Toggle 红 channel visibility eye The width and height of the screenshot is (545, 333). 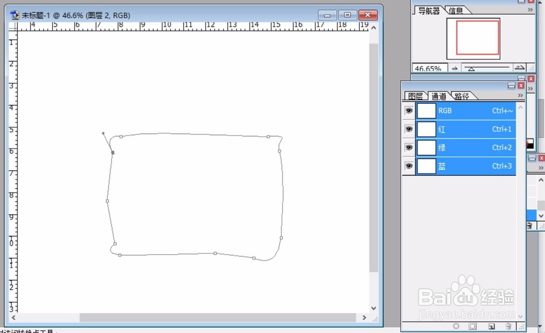coord(409,129)
